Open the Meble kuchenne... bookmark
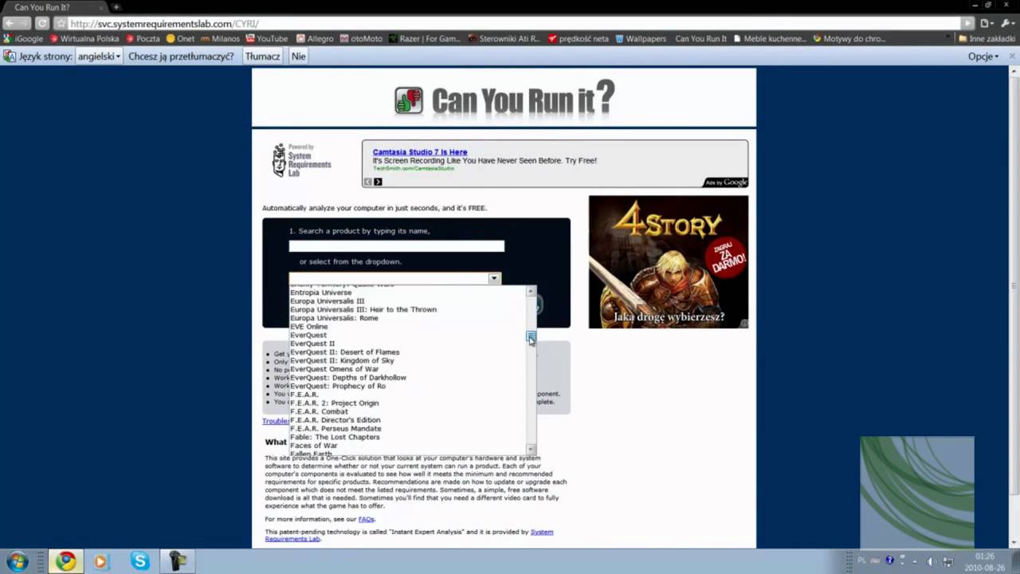This screenshot has height=574, width=1020. click(771, 38)
